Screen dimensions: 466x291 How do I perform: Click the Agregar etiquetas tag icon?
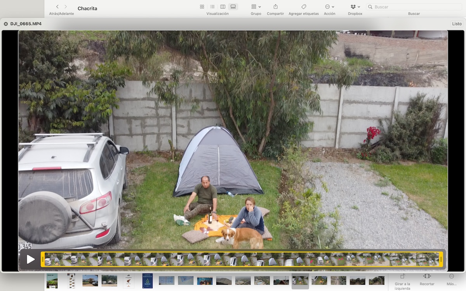point(304,7)
